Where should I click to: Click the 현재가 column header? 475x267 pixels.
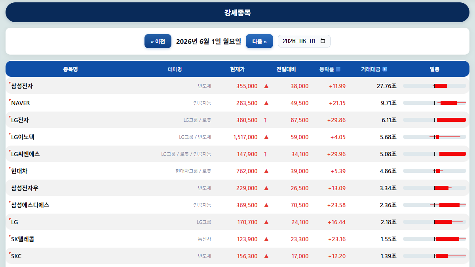(237, 69)
